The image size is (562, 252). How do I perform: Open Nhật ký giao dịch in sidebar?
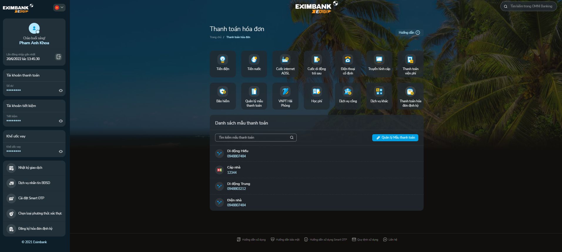click(x=30, y=168)
